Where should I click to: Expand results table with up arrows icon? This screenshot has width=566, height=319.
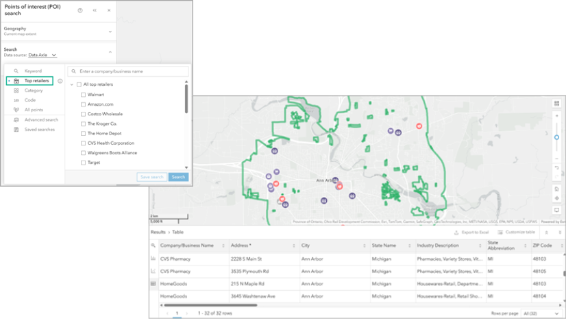[547, 233]
